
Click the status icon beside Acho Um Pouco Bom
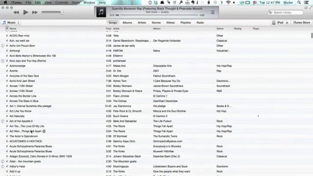tap(2, 45)
